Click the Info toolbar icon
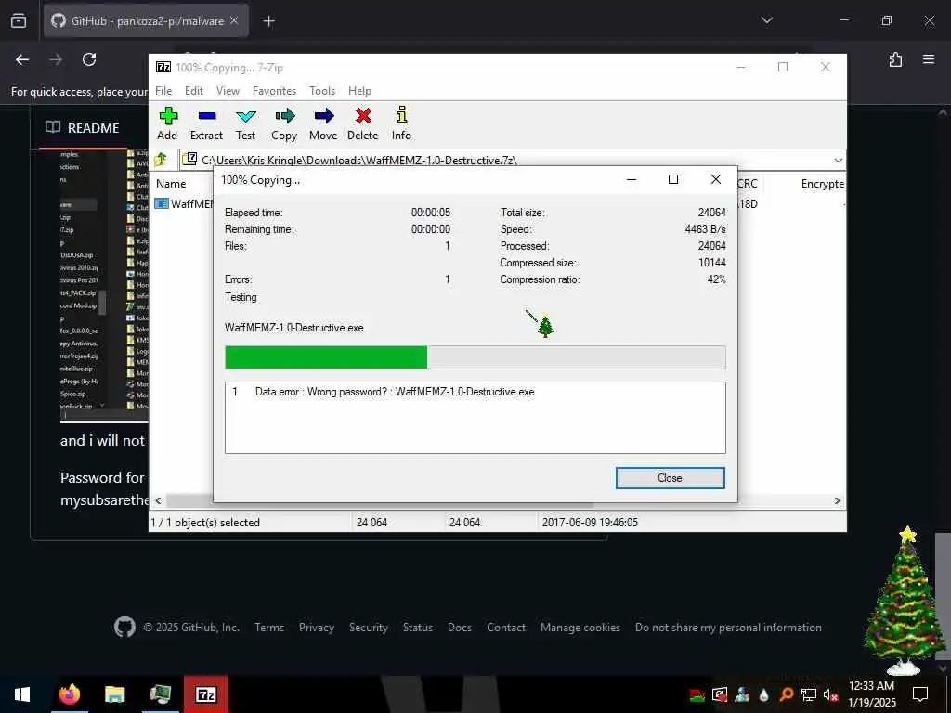 (401, 123)
